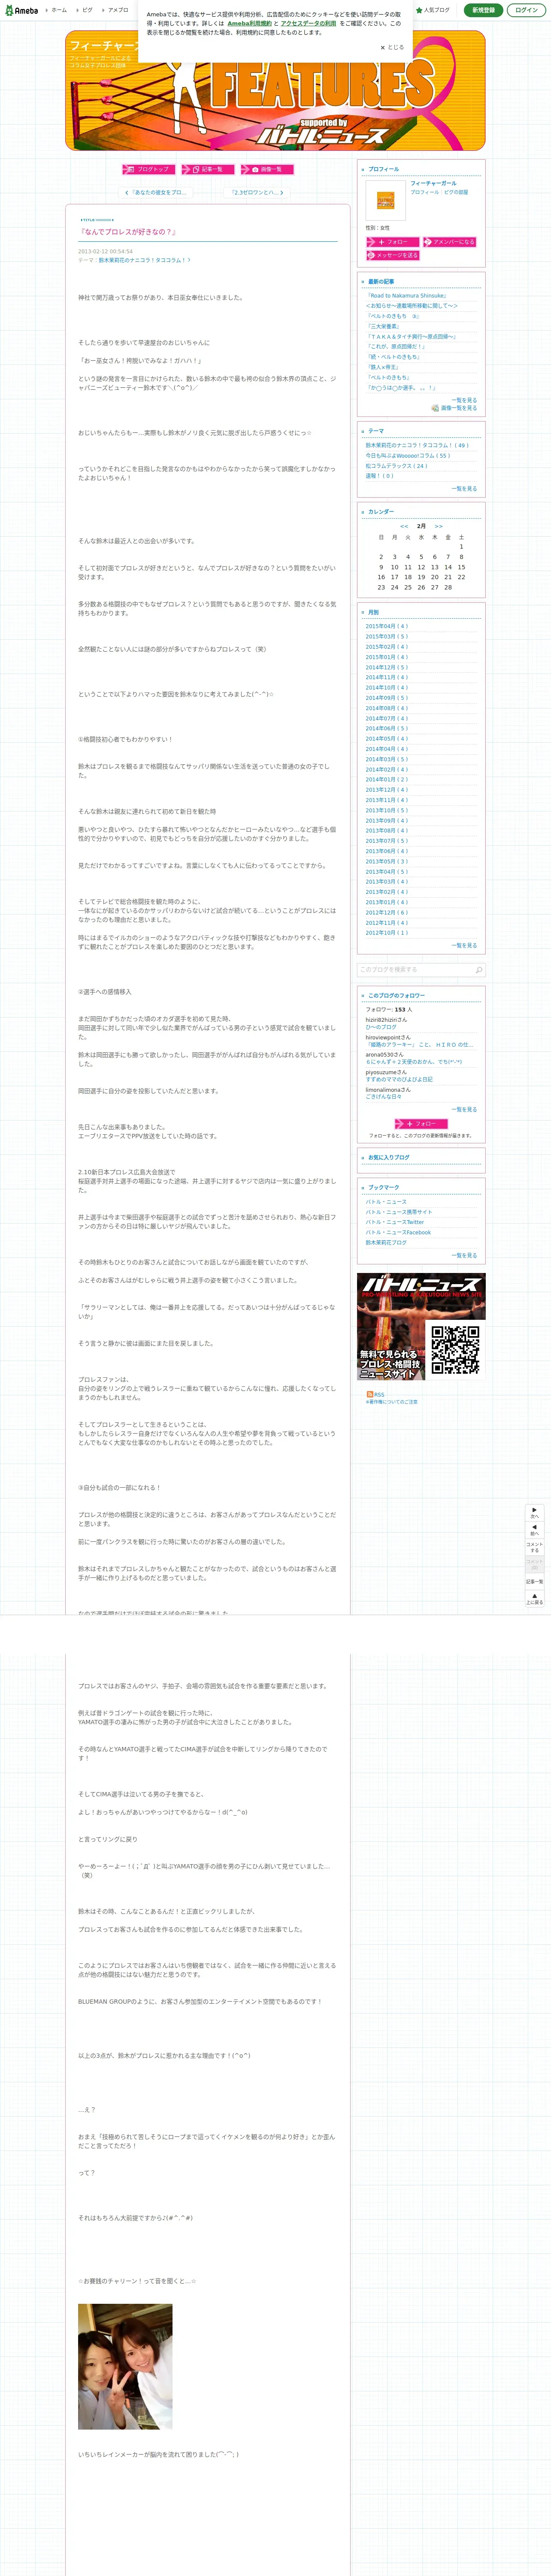Screen dimensions: 551x2576
Task: Open bookmark バトル・ニュースFacebook
Action: 398,1233
